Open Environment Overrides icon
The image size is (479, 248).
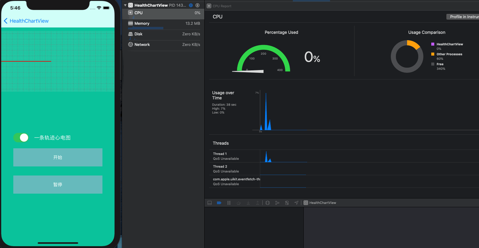click(x=287, y=203)
